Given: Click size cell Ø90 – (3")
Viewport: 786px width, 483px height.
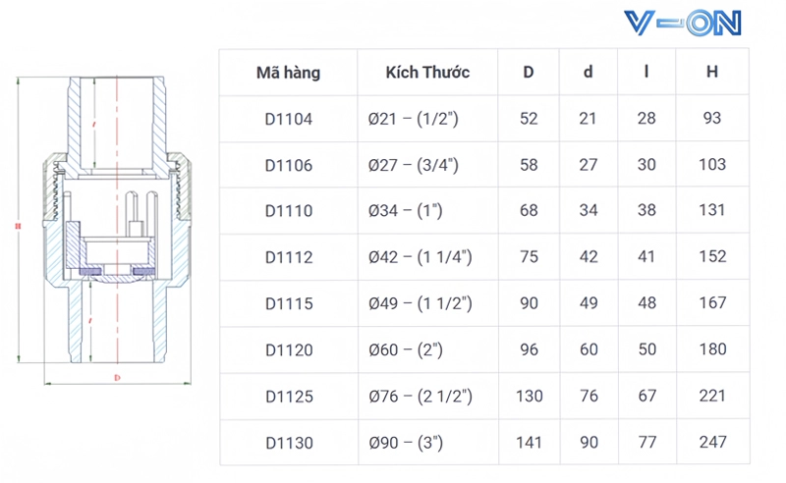Looking at the screenshot, I should (406, 443).
